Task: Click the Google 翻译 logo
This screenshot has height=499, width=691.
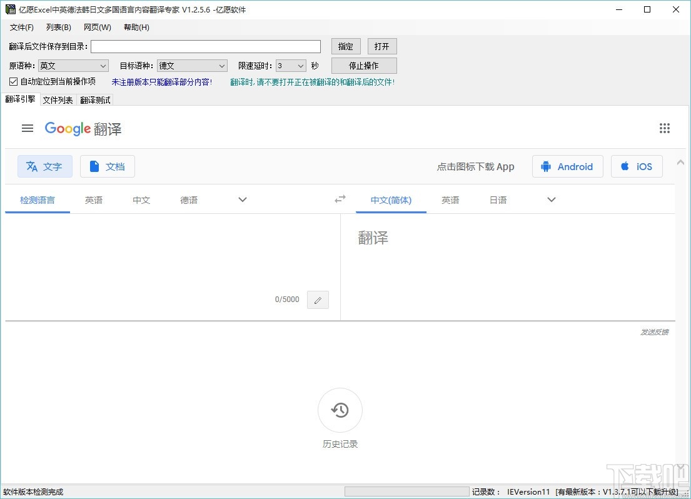Action: (x=83, y=128)
